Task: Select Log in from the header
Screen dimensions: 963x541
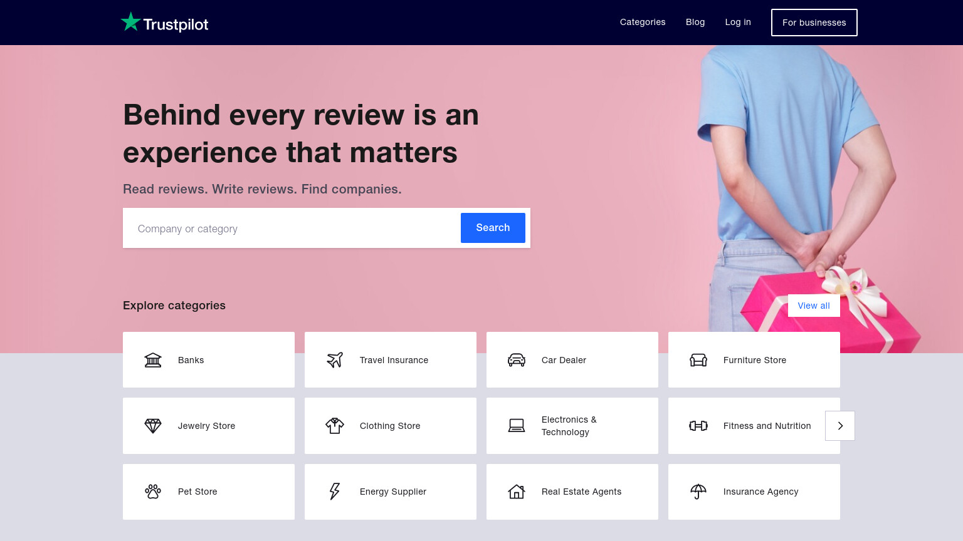Action: tap(738, 22)
